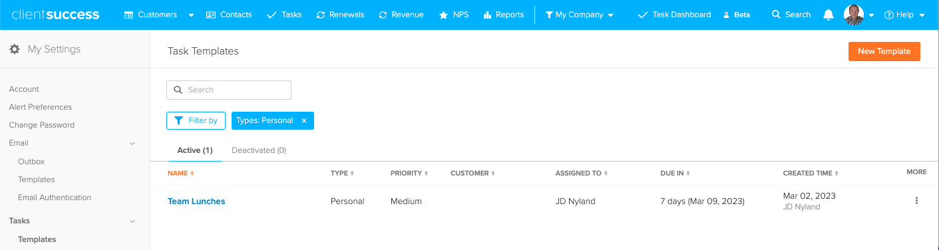Click the 7 days (Mar 09, 2023) cell
Screen dimensions: 939x250
(702, 201)
